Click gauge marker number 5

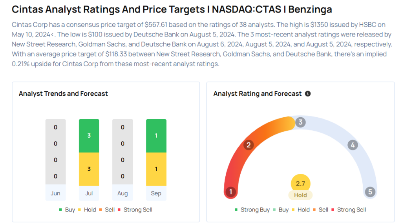(370, 192)
